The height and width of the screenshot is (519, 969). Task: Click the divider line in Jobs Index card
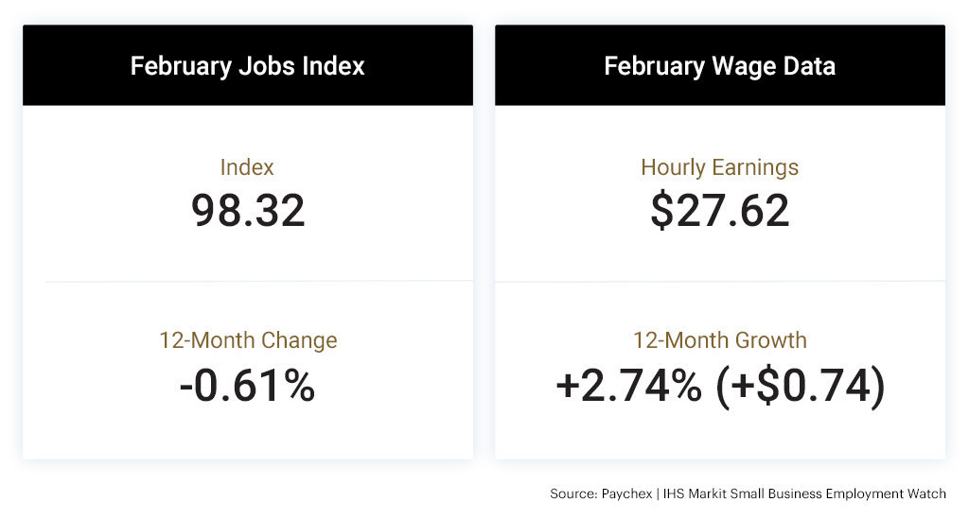(x=259, y=282)
